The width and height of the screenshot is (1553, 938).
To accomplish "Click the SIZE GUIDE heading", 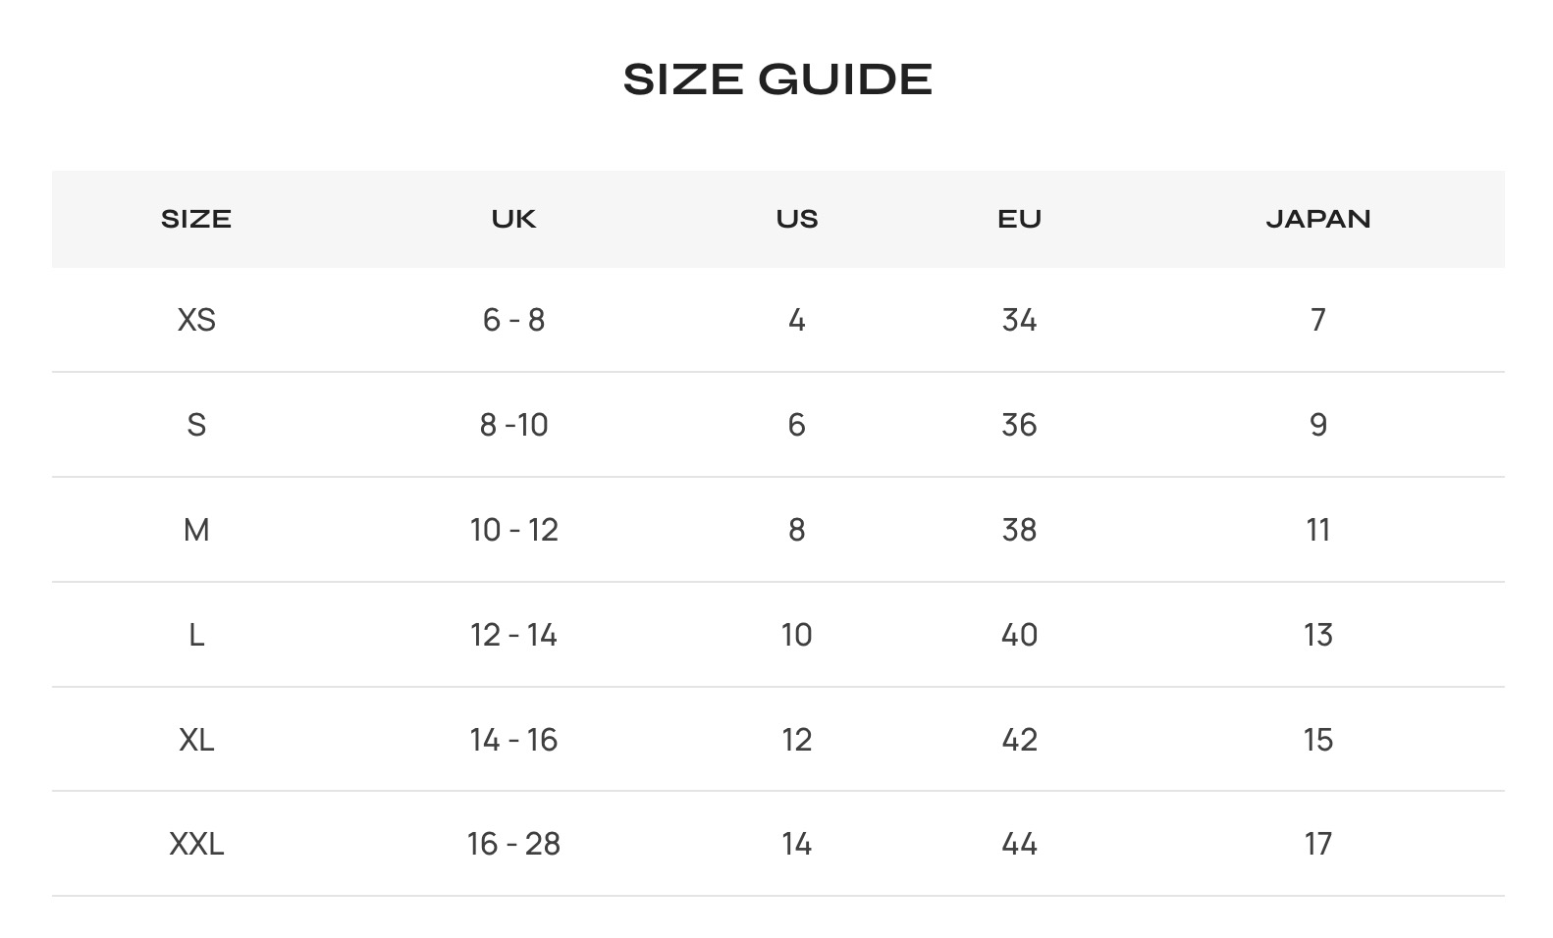I will (777, 79).
